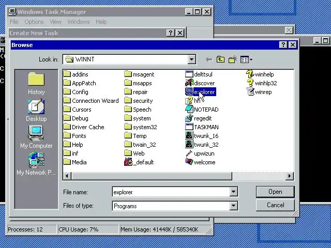This screenshot has width=331, height=248.
Task: Select the Debug folder
Action: click(x=76, y=118)
